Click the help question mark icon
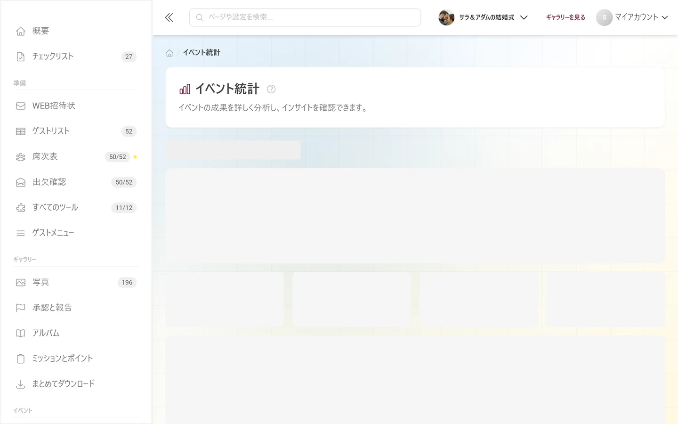 [x=271, y=89]
